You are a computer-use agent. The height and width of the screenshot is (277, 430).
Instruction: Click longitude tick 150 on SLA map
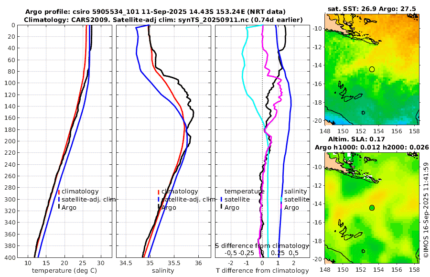[x=343, y=270]
